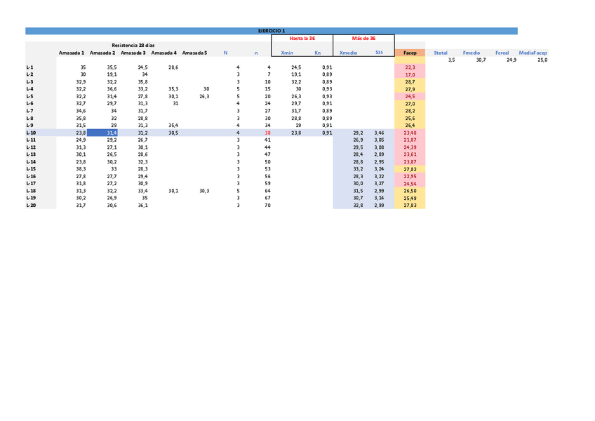The height and width of the screenshot is (421, 595).
Task: Select the Fmedio column header
Action: (x=472, y=53)
